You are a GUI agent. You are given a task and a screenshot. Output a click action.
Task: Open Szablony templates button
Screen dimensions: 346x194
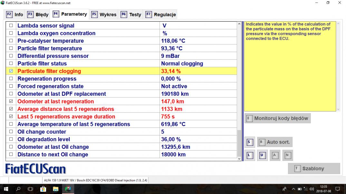[313, 169]
